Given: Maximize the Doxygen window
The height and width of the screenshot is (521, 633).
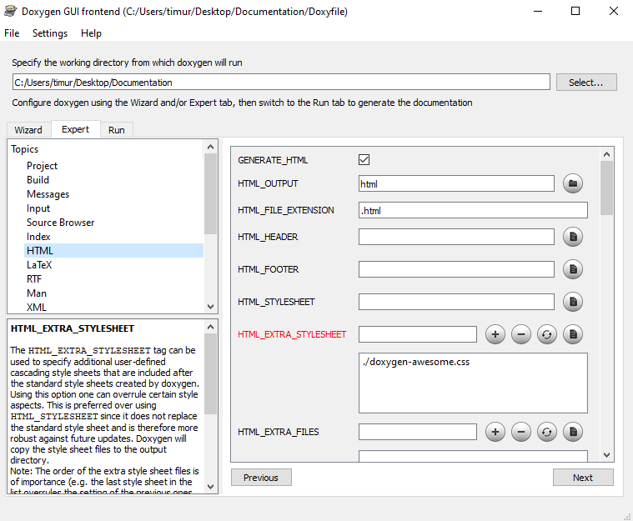Looking at the screenshot, I should (x=575, y=11).
